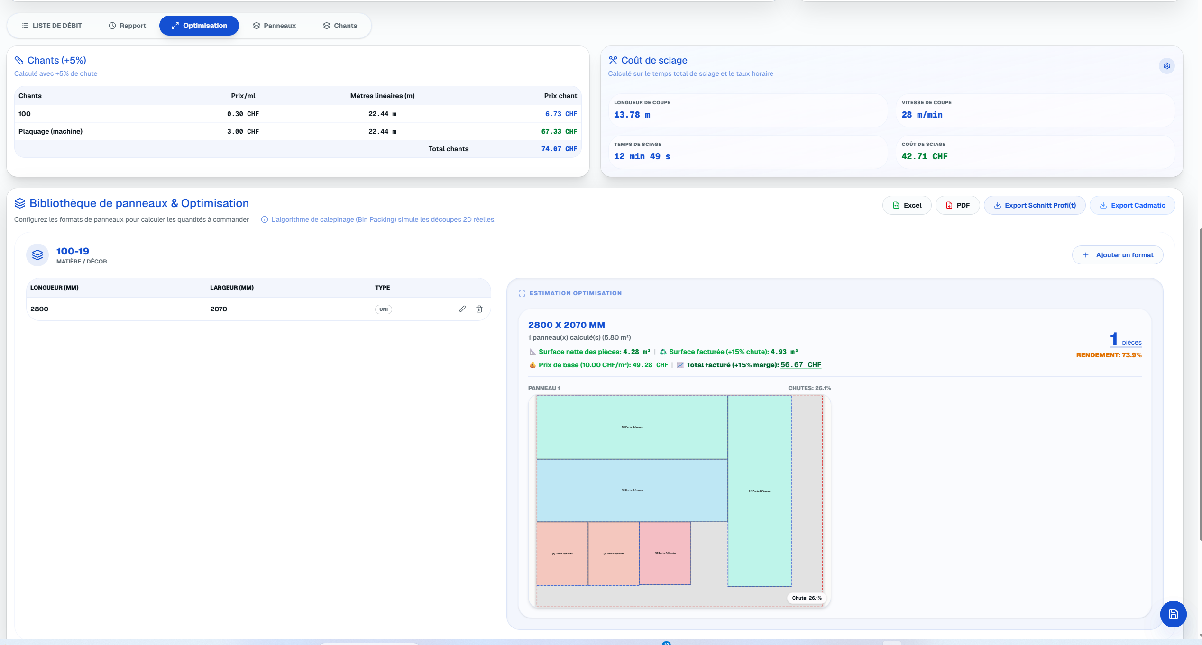Viewport: 1202px width, 645px height.
Task: Add a new panel format
Action: pos(1118,255)
